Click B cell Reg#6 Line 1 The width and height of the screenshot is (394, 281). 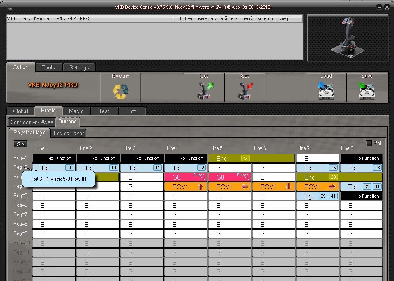tap(54, 205)
